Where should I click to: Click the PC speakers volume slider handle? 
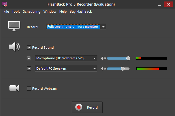click(122, 68)
